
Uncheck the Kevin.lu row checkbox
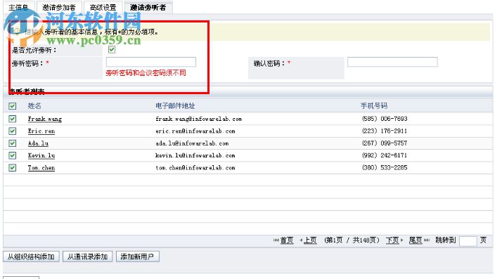(x=13, y=155)
